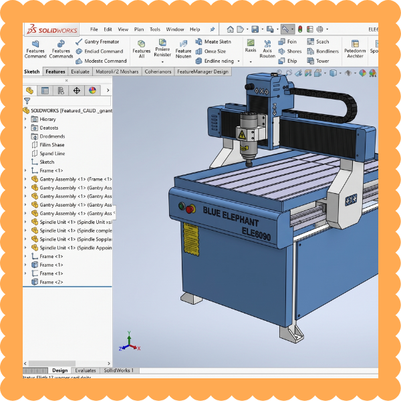The height and width of the screenshot is (401, 401).
Task: Click the Onca Size button
Action: coord(211,51)
